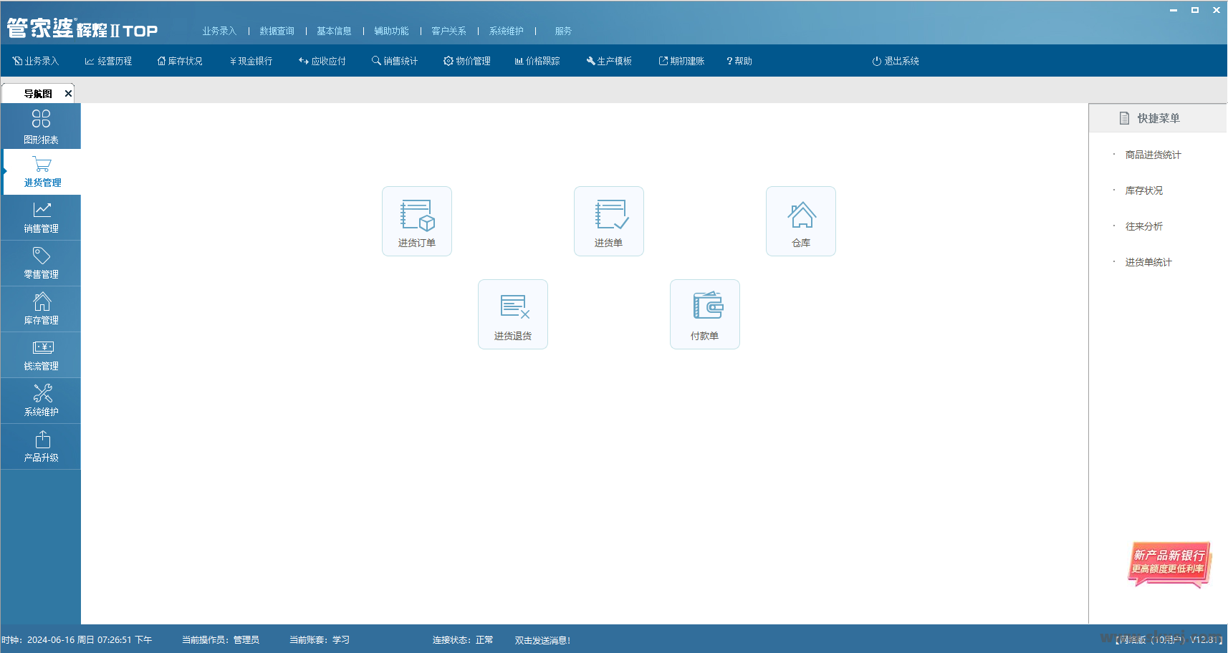Open the 付款单 payment wallet icon
Image resolution: width=1228 pixels, height=653 pixels.
705,314
